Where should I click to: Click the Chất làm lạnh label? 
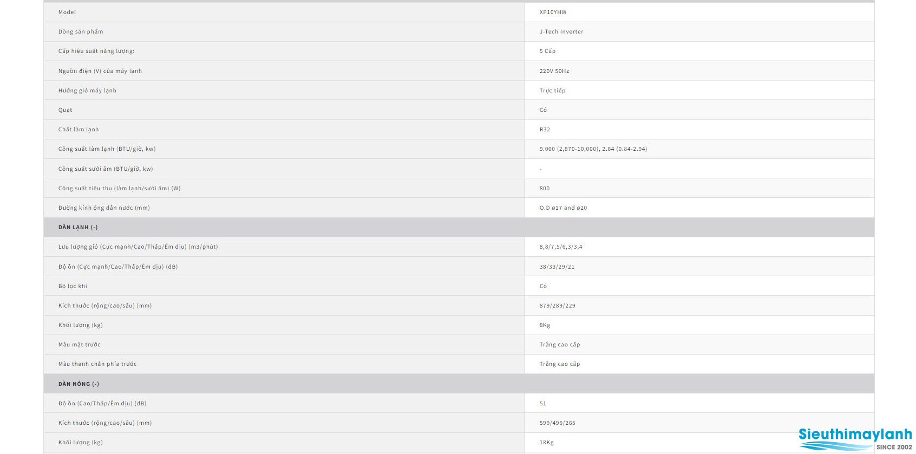[78, 129]
